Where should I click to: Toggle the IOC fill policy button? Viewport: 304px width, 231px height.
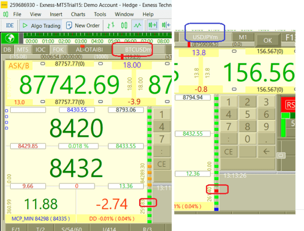click(40, 50)
